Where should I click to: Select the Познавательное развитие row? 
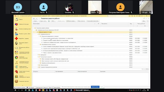(91, 57)
